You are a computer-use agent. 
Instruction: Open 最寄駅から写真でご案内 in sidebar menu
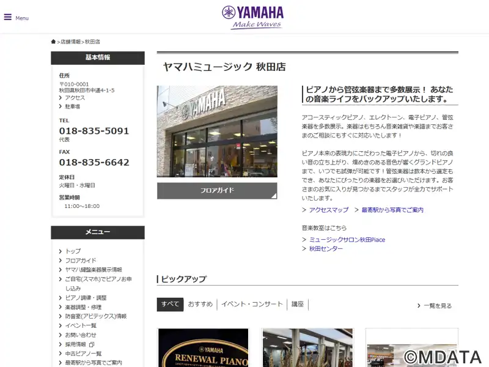94,363
